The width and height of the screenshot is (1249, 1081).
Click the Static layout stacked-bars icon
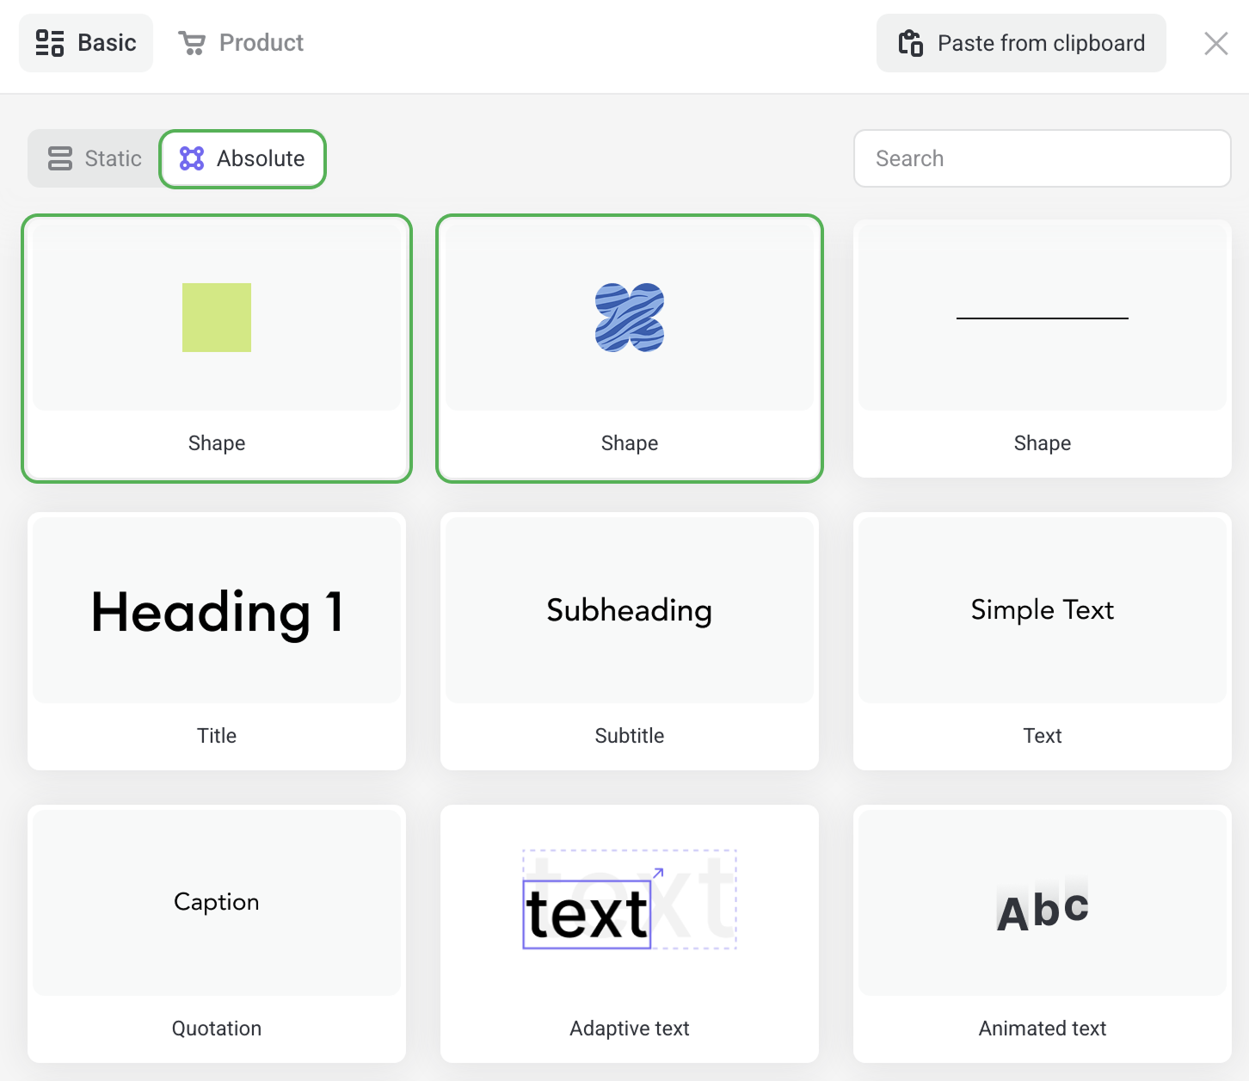(x=60, y=158)
